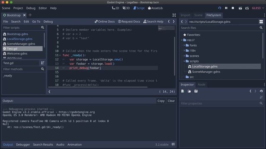
Task: Open the script editor Edit menu
Action: [26, 22]
